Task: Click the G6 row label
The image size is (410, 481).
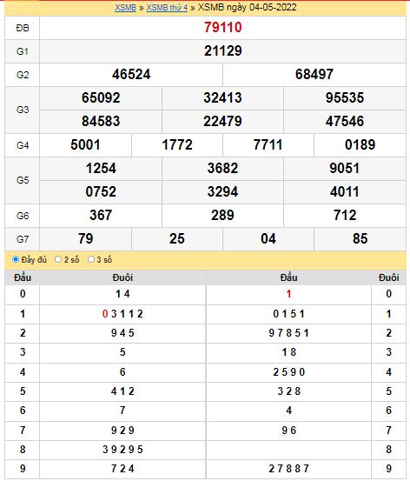Action: tap(23, 216)
